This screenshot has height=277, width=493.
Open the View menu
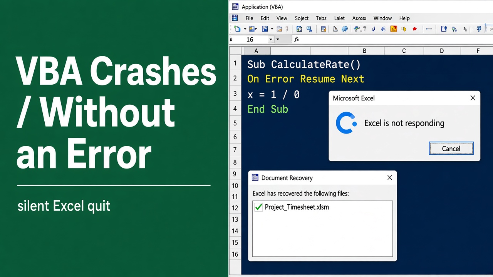point(282,18)
